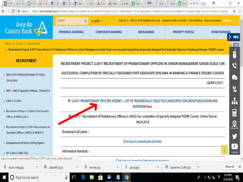Open the chat bubbles sidebar icon
The height and width of the screenshot is (182, 243).
(x=234, y=77)
